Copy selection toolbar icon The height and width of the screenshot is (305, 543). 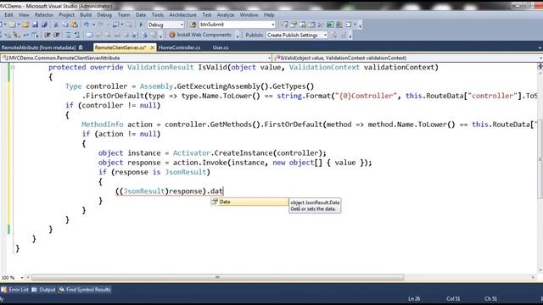(x=65, y=25)
